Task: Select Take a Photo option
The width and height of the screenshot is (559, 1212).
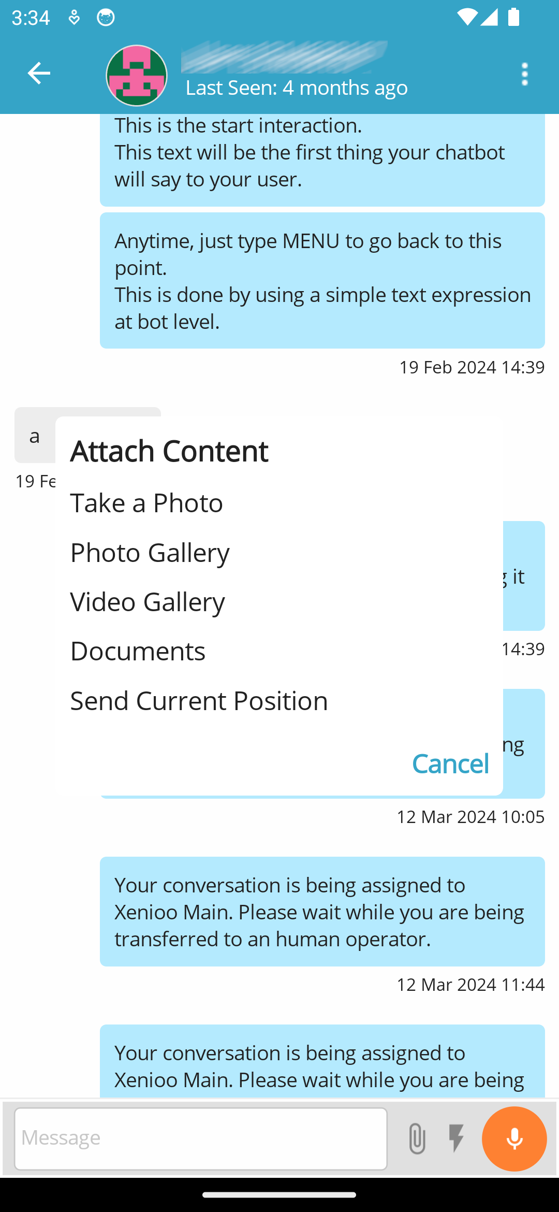Action: pyautogui.click(x=146, y=503)
